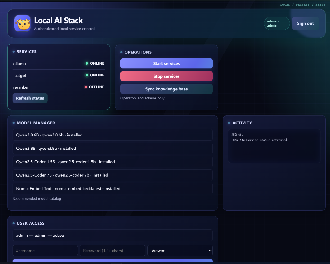Focus the Password (12+ chars) field
The width and height of the screenshot is (330, 264).
(112, 251)
